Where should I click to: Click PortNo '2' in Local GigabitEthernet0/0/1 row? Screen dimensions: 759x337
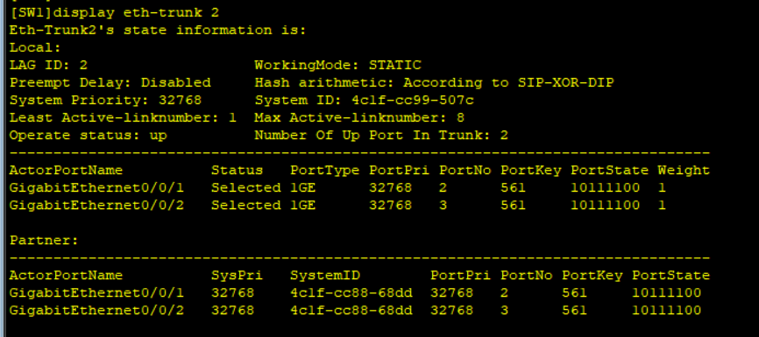click(443, 187)
